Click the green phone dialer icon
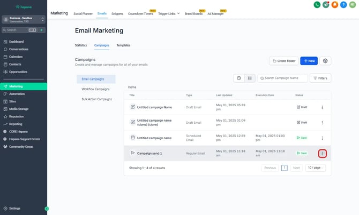The image size is (359, 215). [318, 5]
